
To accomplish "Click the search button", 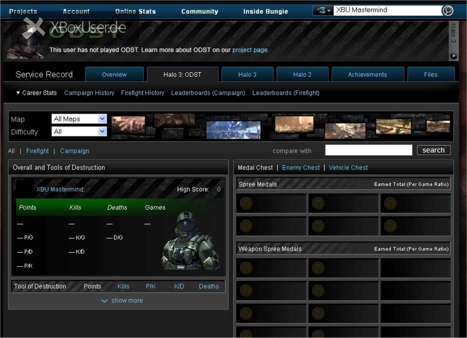I will 434,150.
